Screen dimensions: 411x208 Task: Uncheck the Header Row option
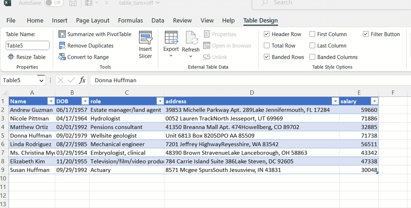267,34
